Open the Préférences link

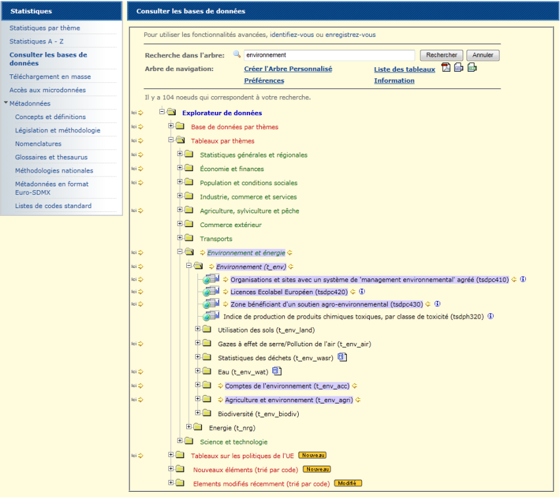265,81
